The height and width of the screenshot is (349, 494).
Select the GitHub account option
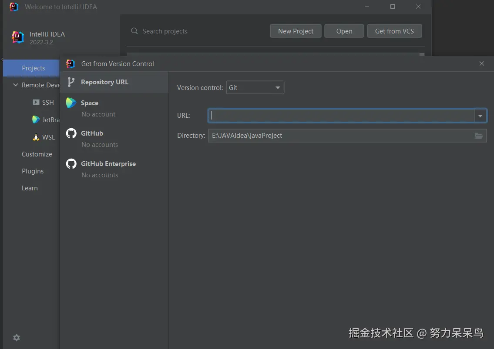pos(114,139)
